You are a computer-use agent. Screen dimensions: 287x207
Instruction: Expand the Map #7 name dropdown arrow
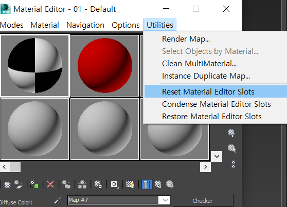point(165,200)
